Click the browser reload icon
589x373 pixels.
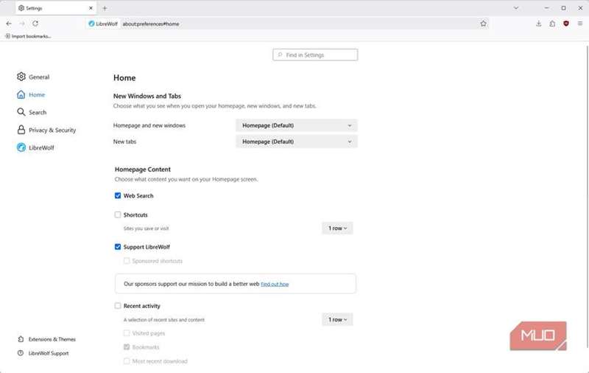tap(35, 24)
